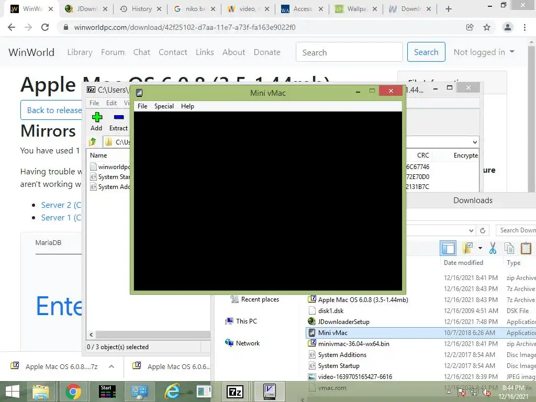
Task: Expand the Apple Mac OS 6.0.8 download chevron
Action: [111, 366]
